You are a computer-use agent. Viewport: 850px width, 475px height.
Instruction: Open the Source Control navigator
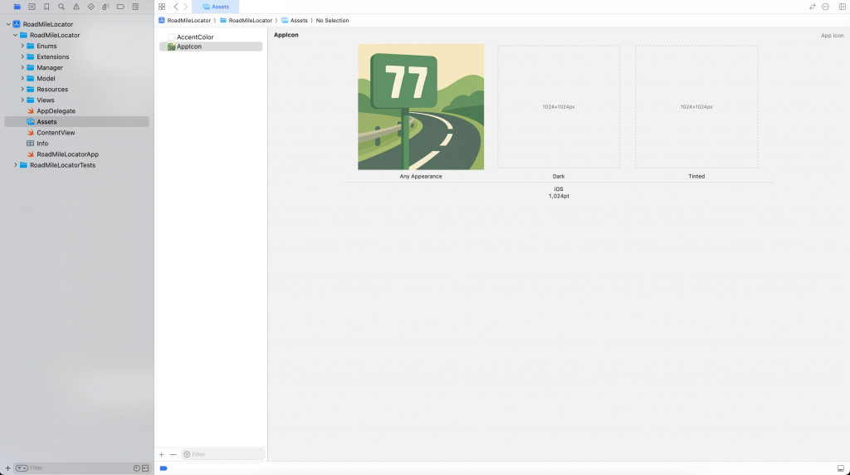32,7
